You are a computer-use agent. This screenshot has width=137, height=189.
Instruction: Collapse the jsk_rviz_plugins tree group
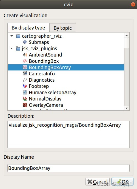tap(12, 49)
